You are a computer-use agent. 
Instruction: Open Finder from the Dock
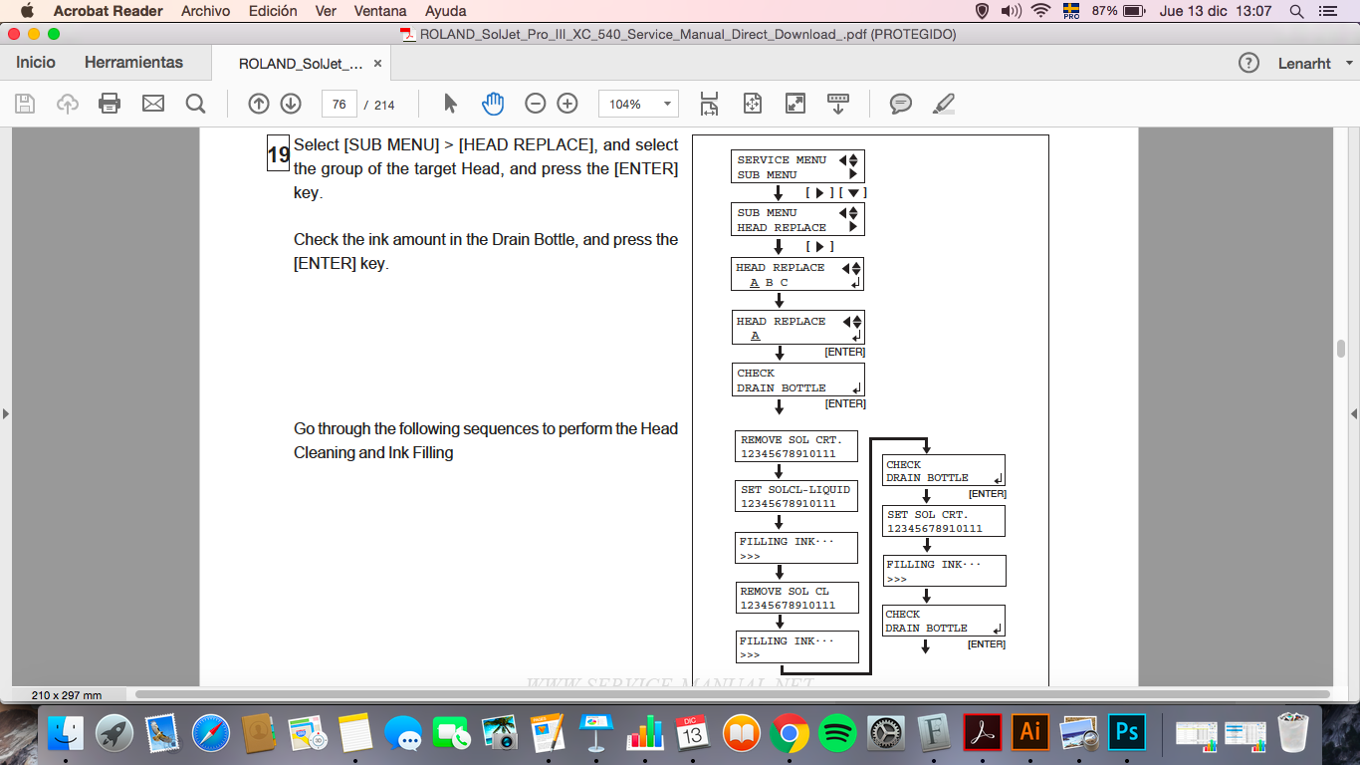(x=67, y=734)
